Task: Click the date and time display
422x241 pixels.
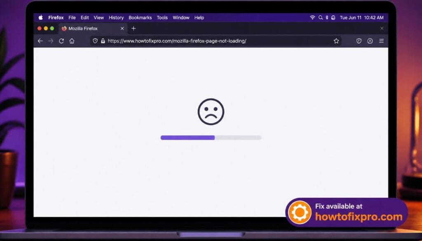Action: [x=362, y=17]
